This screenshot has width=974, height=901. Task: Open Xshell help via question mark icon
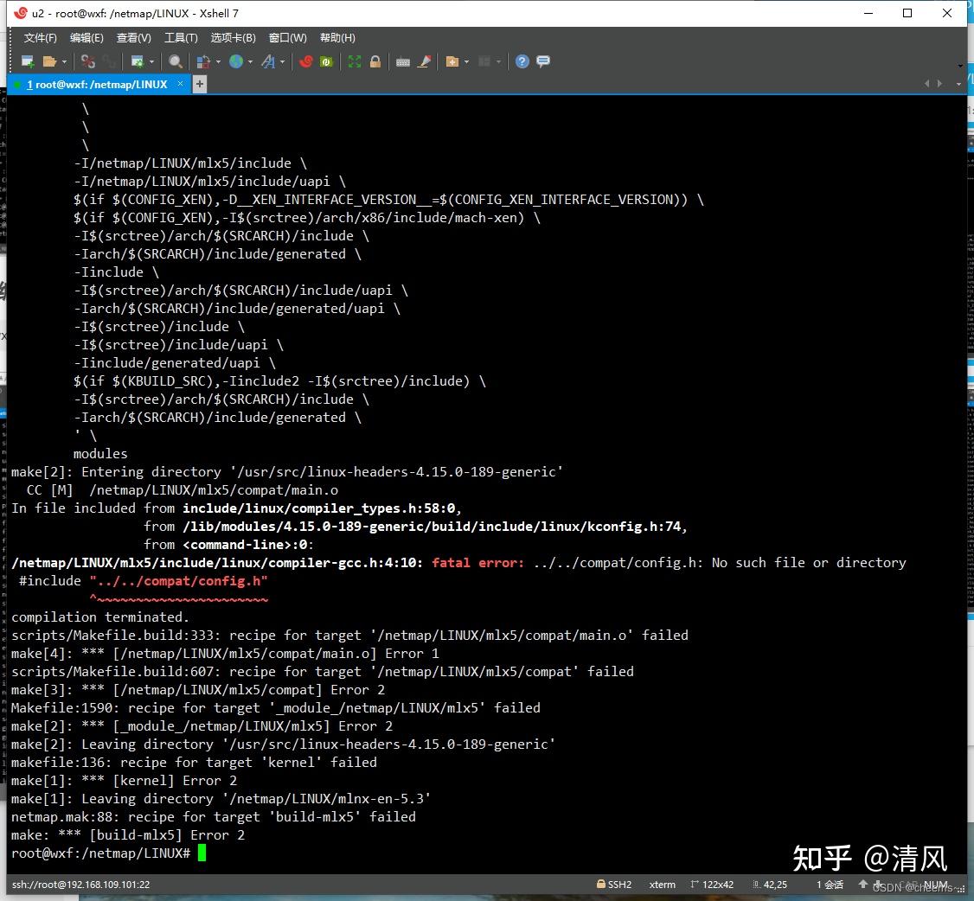(x=521, y=61)
